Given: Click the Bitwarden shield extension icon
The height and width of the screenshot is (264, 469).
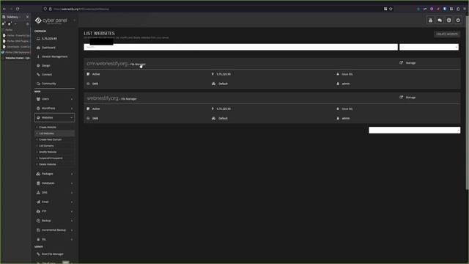Looking at the screenshot, I should [445, 9].
